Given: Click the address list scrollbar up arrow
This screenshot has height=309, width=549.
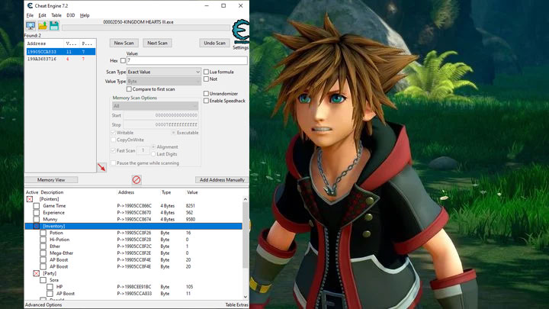Looking at the screenshot, I should point(245,199).
